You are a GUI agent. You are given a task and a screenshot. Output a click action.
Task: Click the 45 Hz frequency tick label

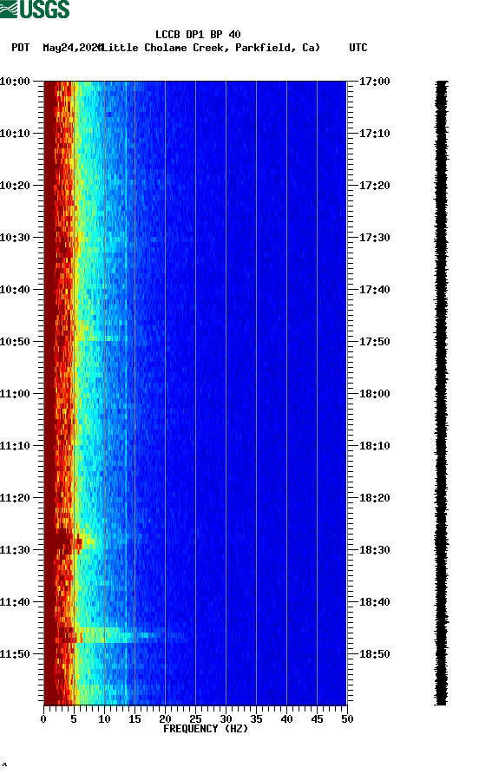click(317, 719)
